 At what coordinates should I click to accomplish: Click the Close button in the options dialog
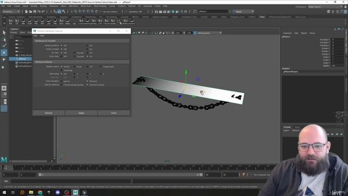coord(114,113)
